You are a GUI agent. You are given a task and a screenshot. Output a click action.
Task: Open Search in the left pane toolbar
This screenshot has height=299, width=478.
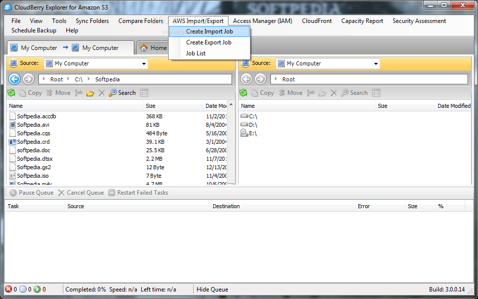point(122,93)
